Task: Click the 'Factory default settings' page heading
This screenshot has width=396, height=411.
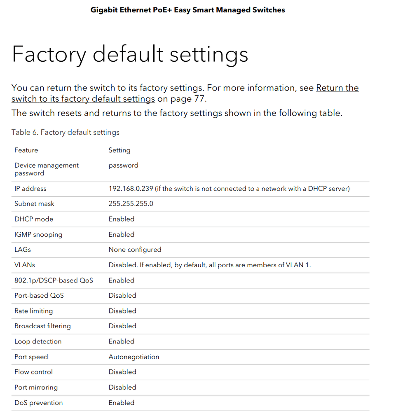Action: tap(130, 54)
